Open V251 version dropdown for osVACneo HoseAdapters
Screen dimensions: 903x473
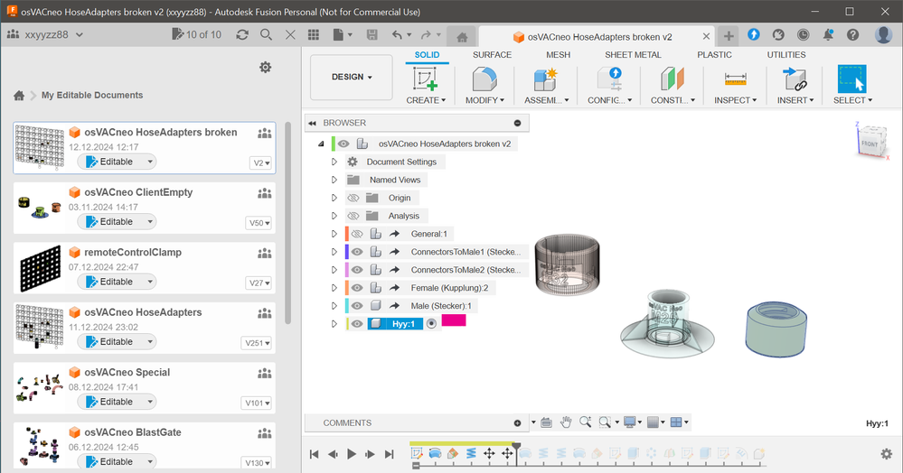coord(257,343)
